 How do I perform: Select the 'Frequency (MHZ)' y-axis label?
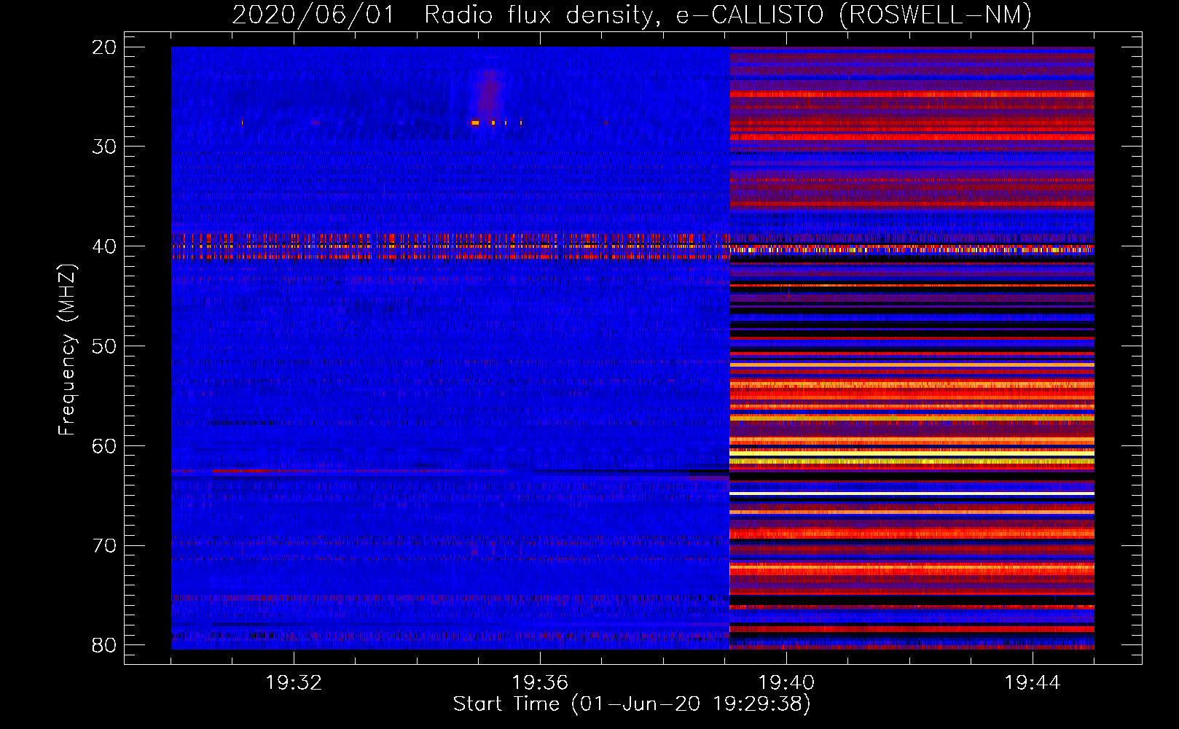point(67,350)
